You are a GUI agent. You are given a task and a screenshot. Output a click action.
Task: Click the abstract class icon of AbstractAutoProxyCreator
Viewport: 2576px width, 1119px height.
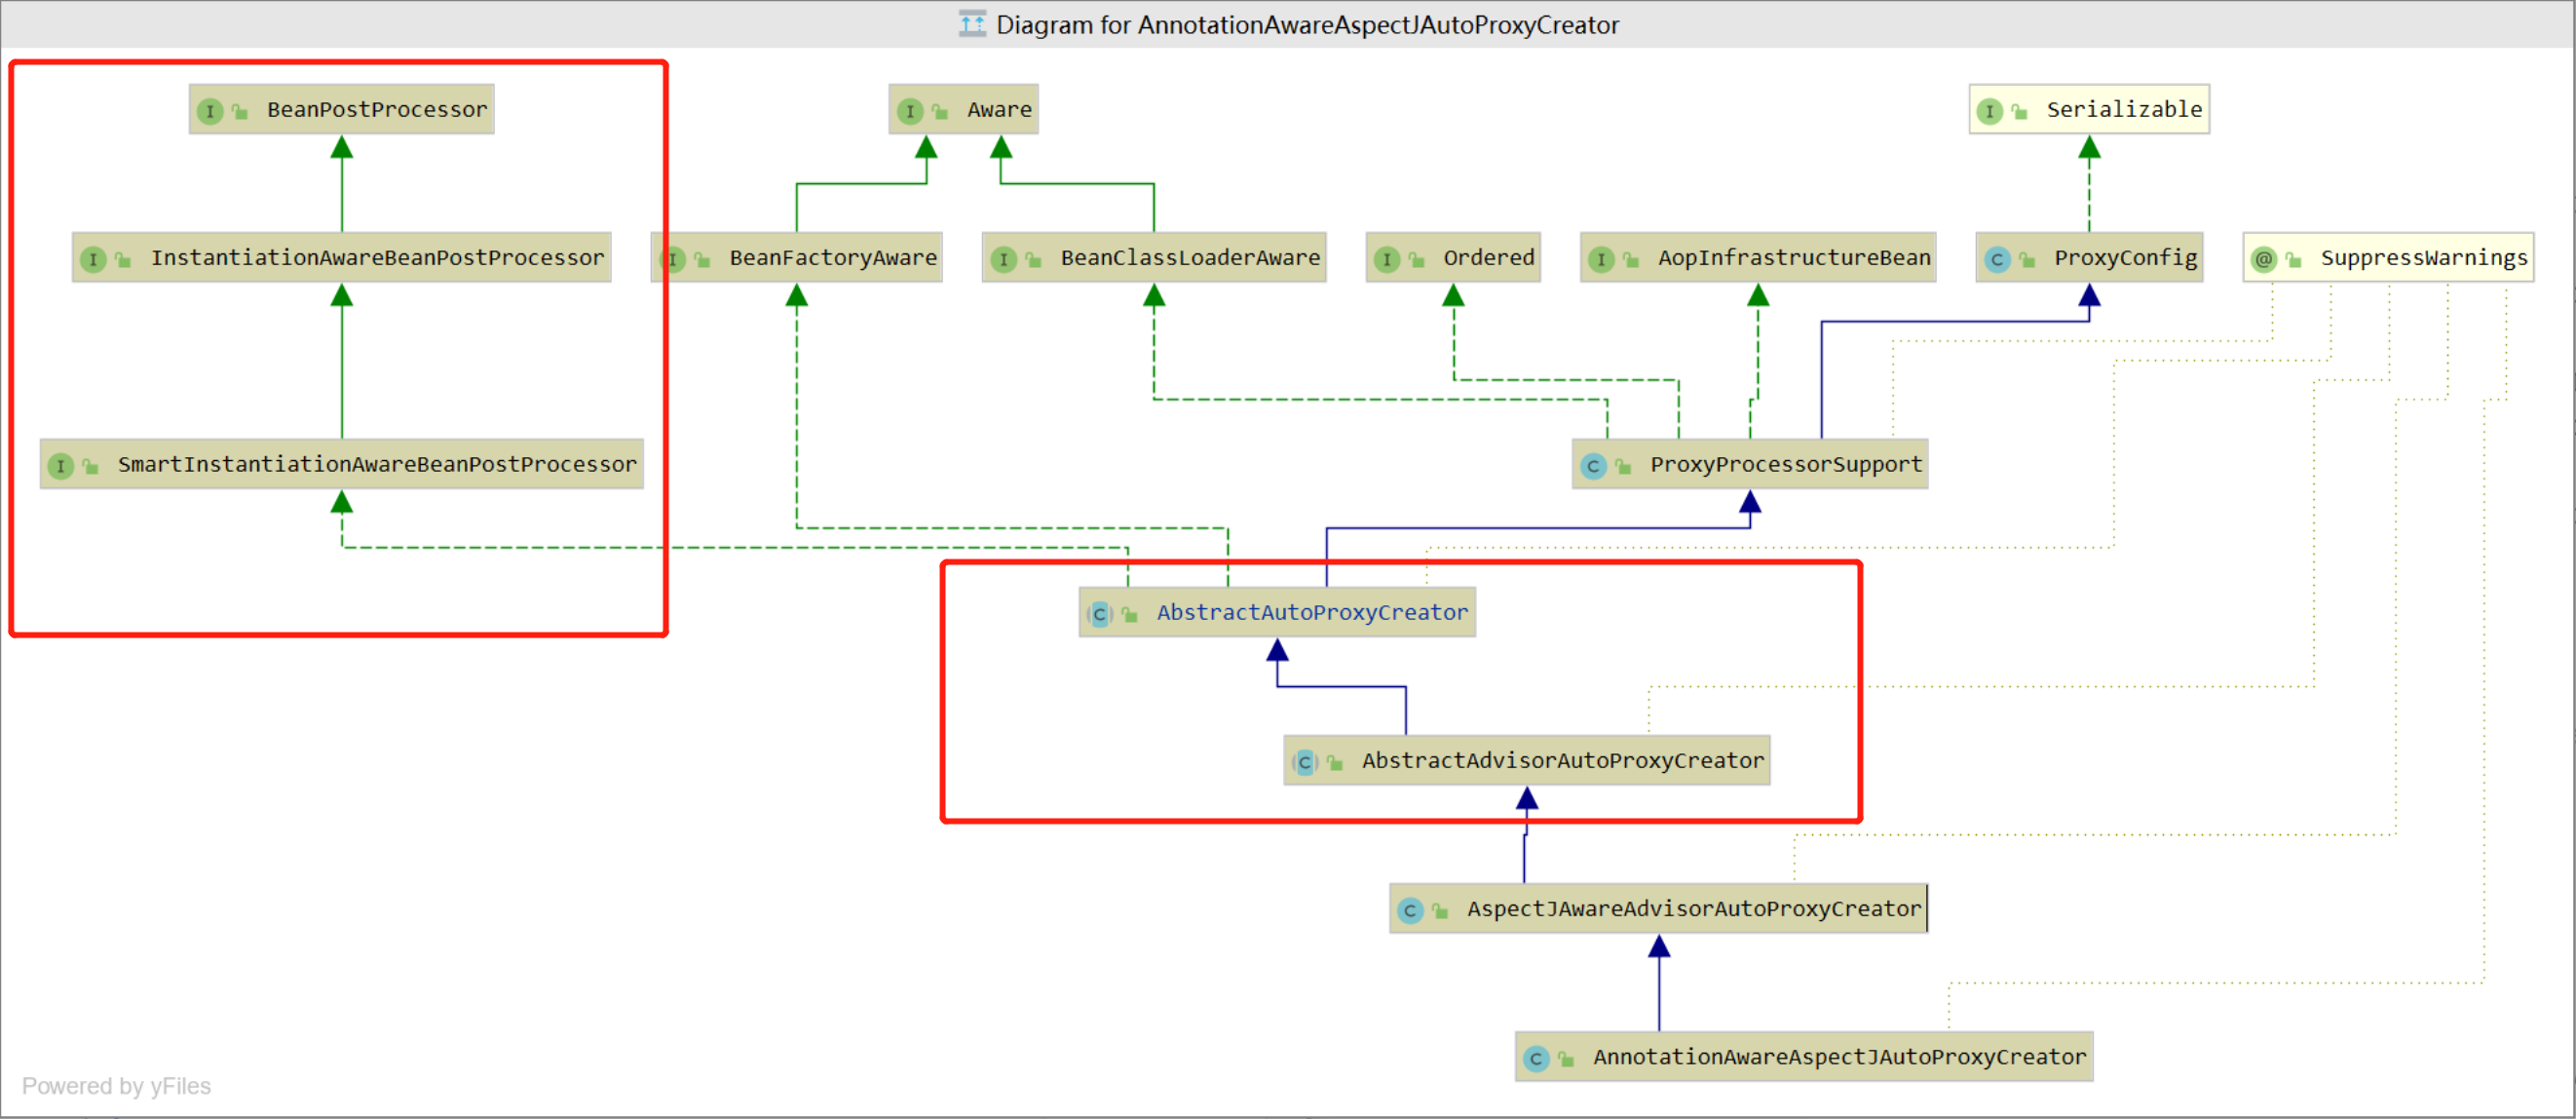point(1100,613)
